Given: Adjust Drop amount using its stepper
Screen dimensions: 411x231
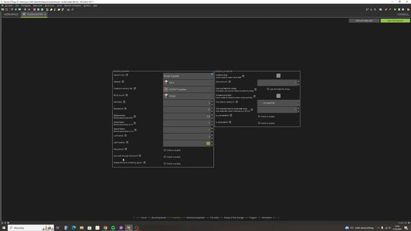Looking at the screenshot, I should 298,83.
